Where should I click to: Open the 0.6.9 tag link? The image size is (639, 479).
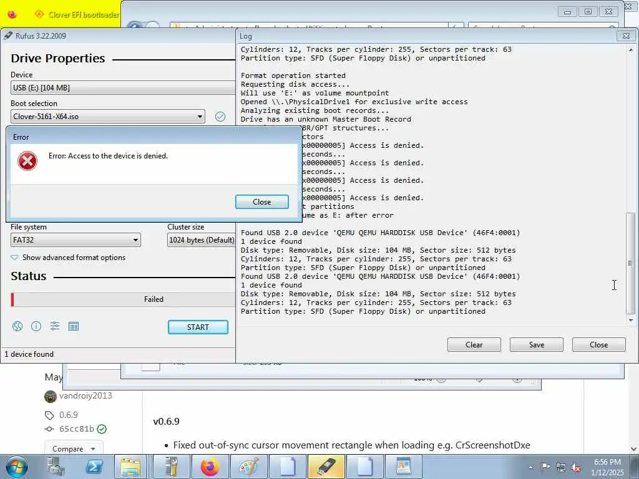click(69, 415)
